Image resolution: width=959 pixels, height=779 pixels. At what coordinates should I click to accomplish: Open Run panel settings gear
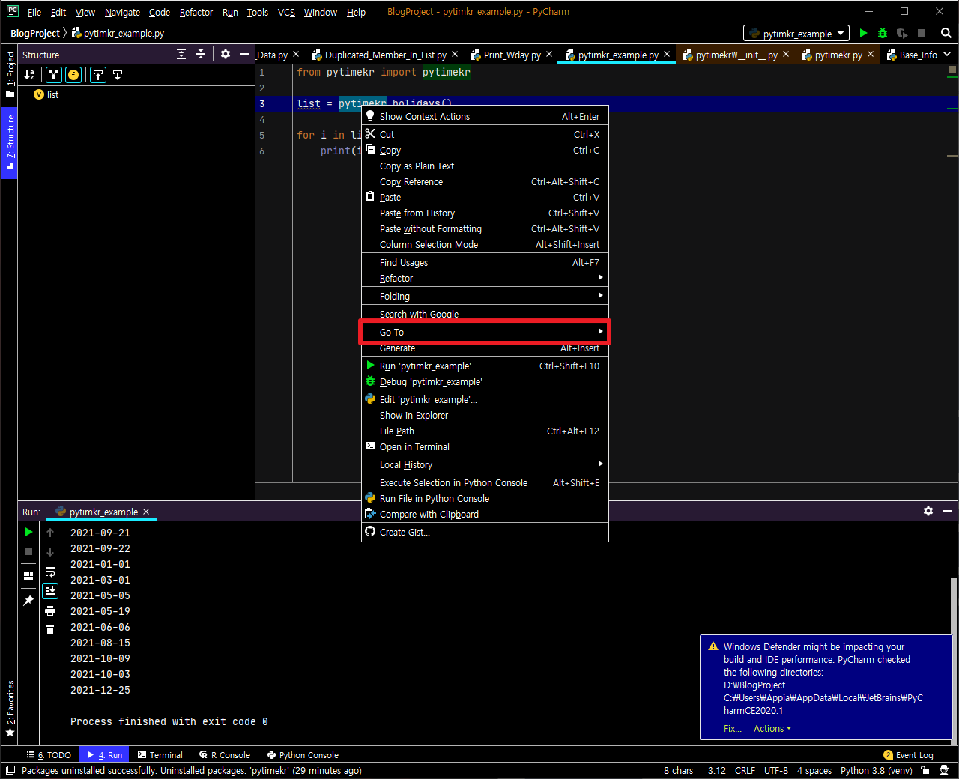[x=928, y=511]
